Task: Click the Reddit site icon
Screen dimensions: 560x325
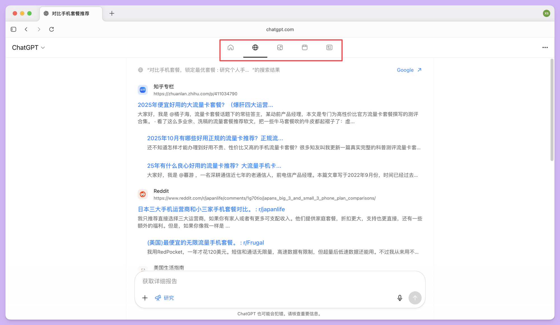Action: pos(143,194)
